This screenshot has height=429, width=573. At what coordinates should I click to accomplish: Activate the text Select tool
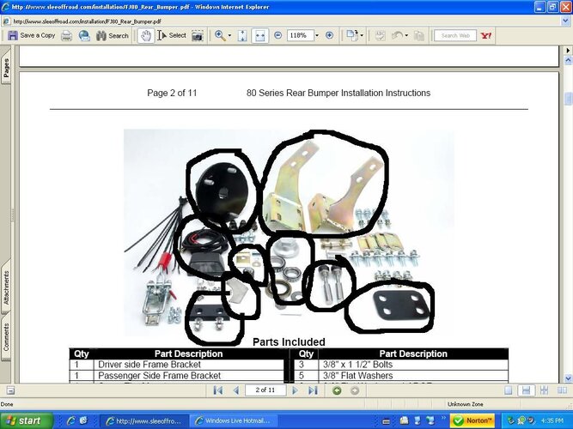[171, 35]
